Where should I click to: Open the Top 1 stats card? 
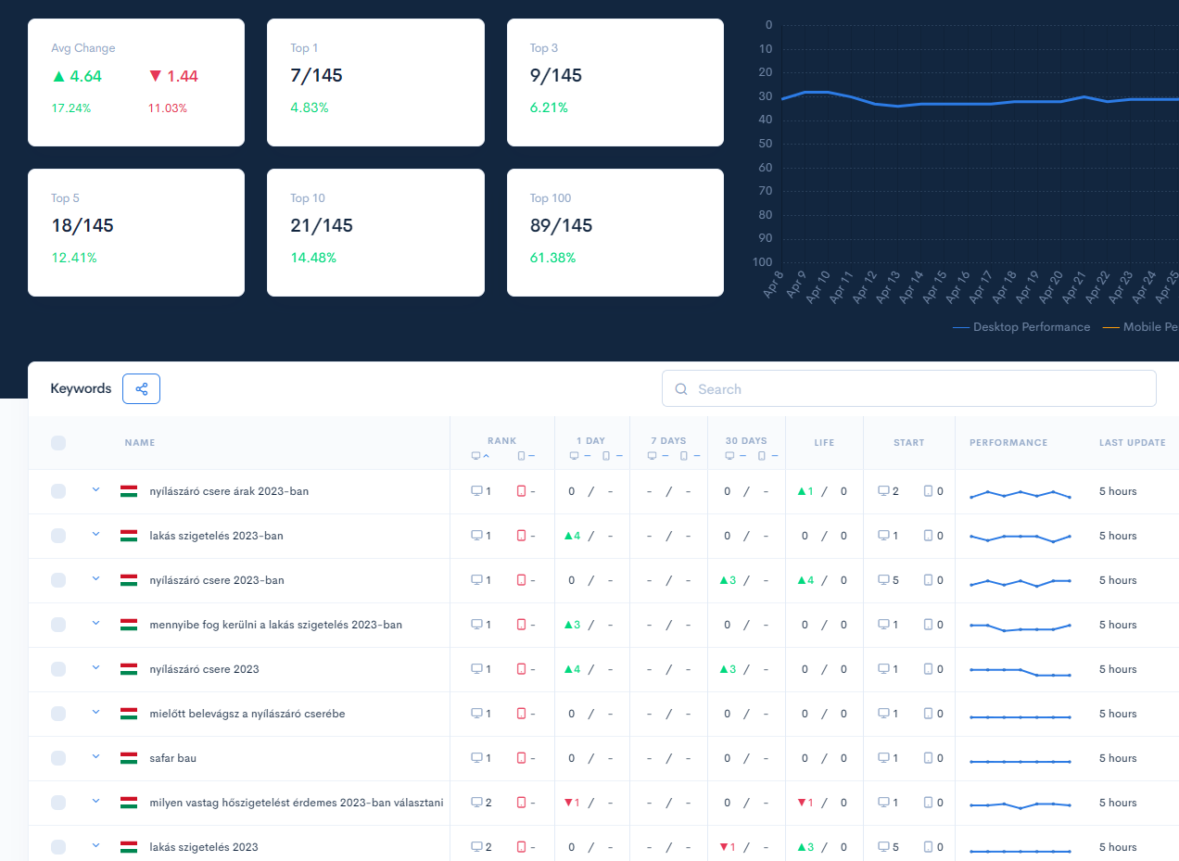point(375,82)
